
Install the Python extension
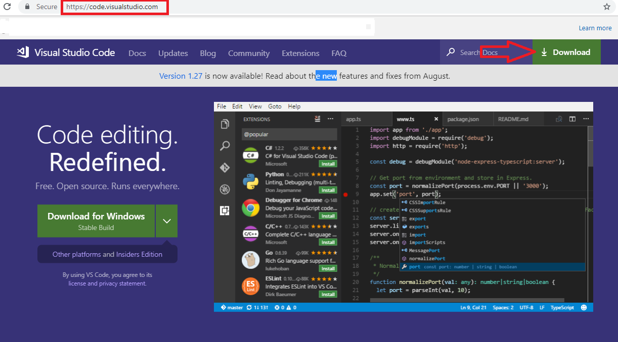point(328,190)
